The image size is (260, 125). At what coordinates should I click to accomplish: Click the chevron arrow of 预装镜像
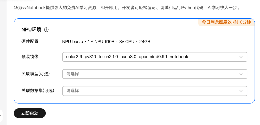[x=241, y=57]
